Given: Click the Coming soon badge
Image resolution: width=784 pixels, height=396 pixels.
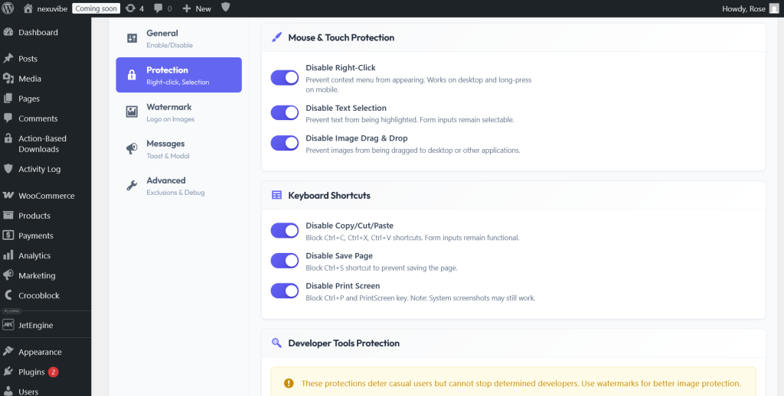Looking at the screenshot, I should point(96,8).
